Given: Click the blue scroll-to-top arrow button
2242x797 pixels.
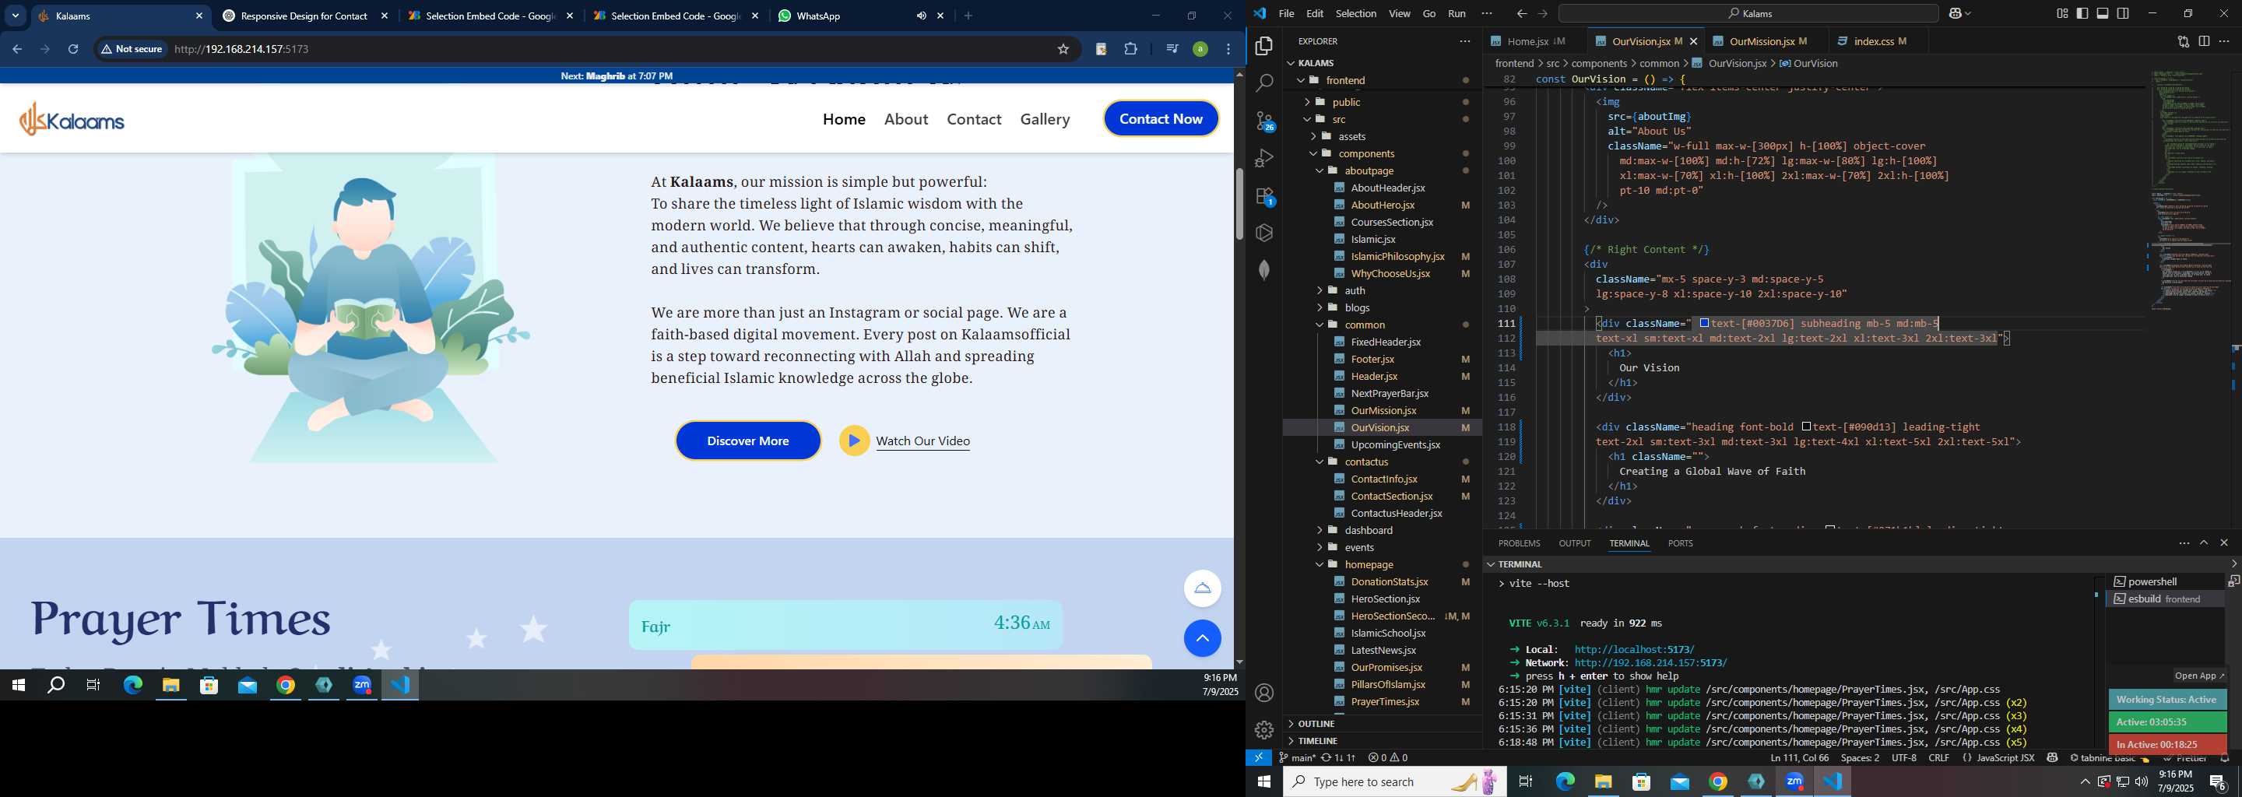Looking at the screenshot, I should [x=1202, y=639].
